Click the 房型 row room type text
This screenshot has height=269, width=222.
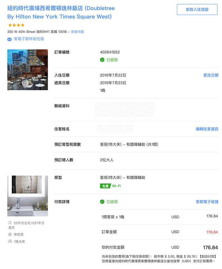point(123,178)
